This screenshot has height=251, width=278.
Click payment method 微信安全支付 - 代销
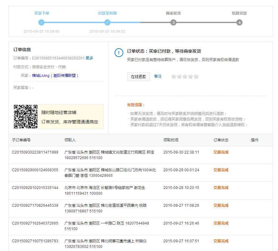(49, 67)
